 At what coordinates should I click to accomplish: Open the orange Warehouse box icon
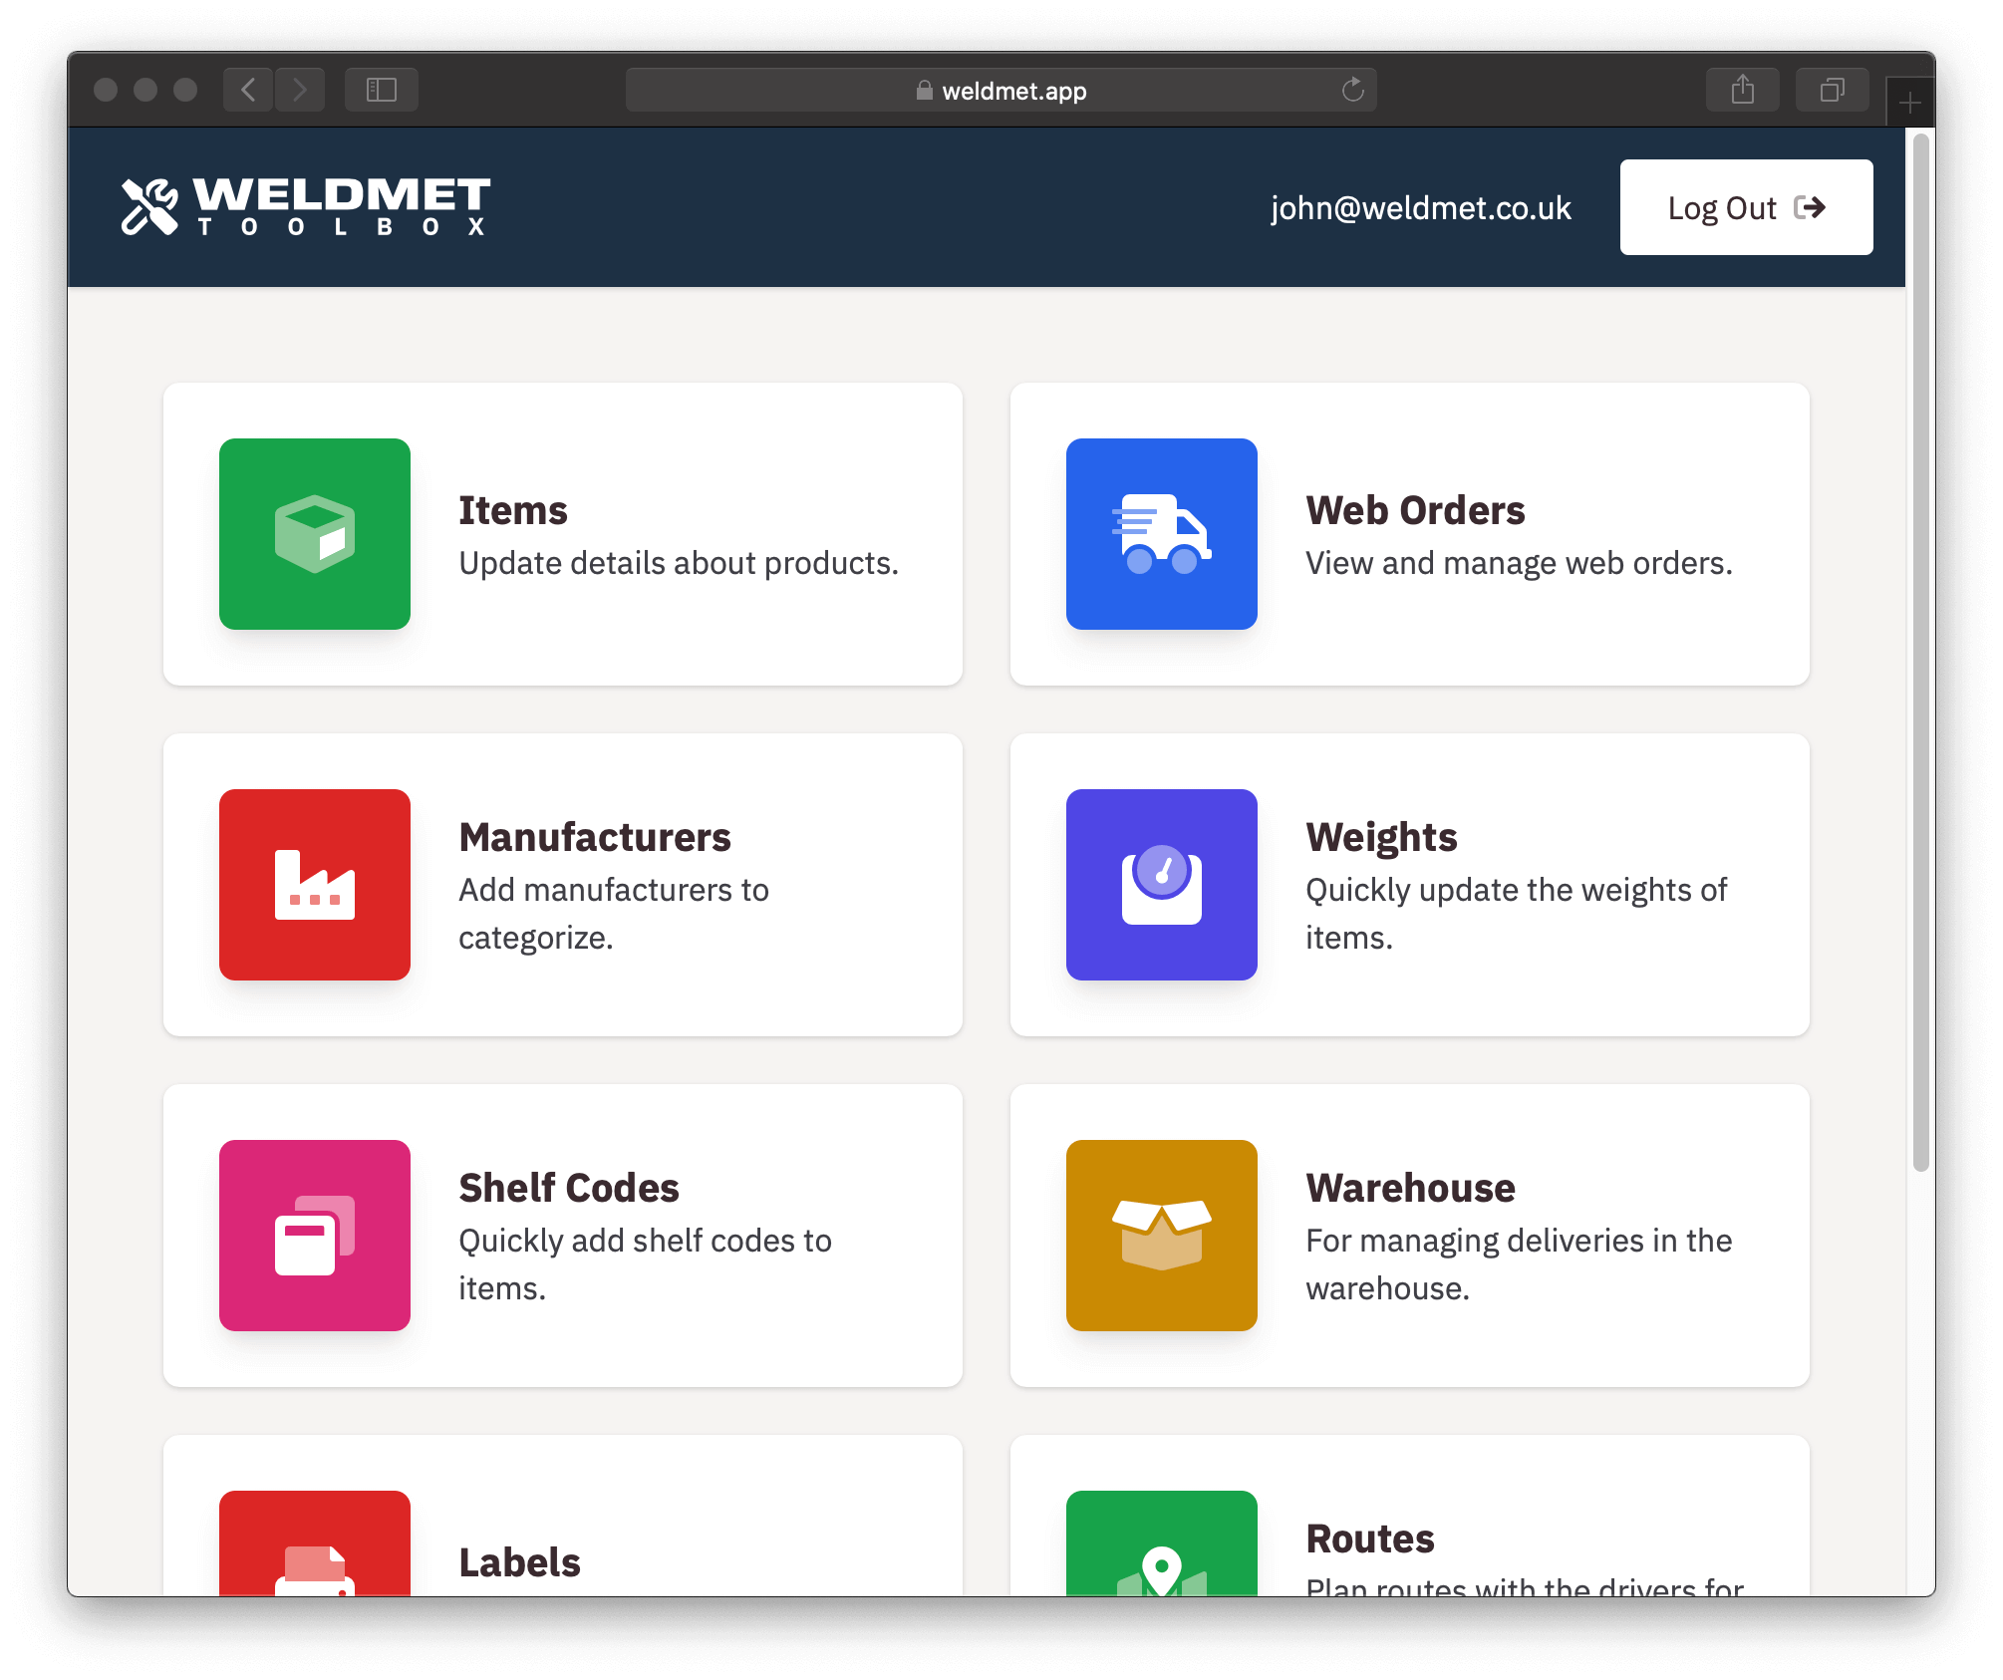click(x=1162, y=1236)
